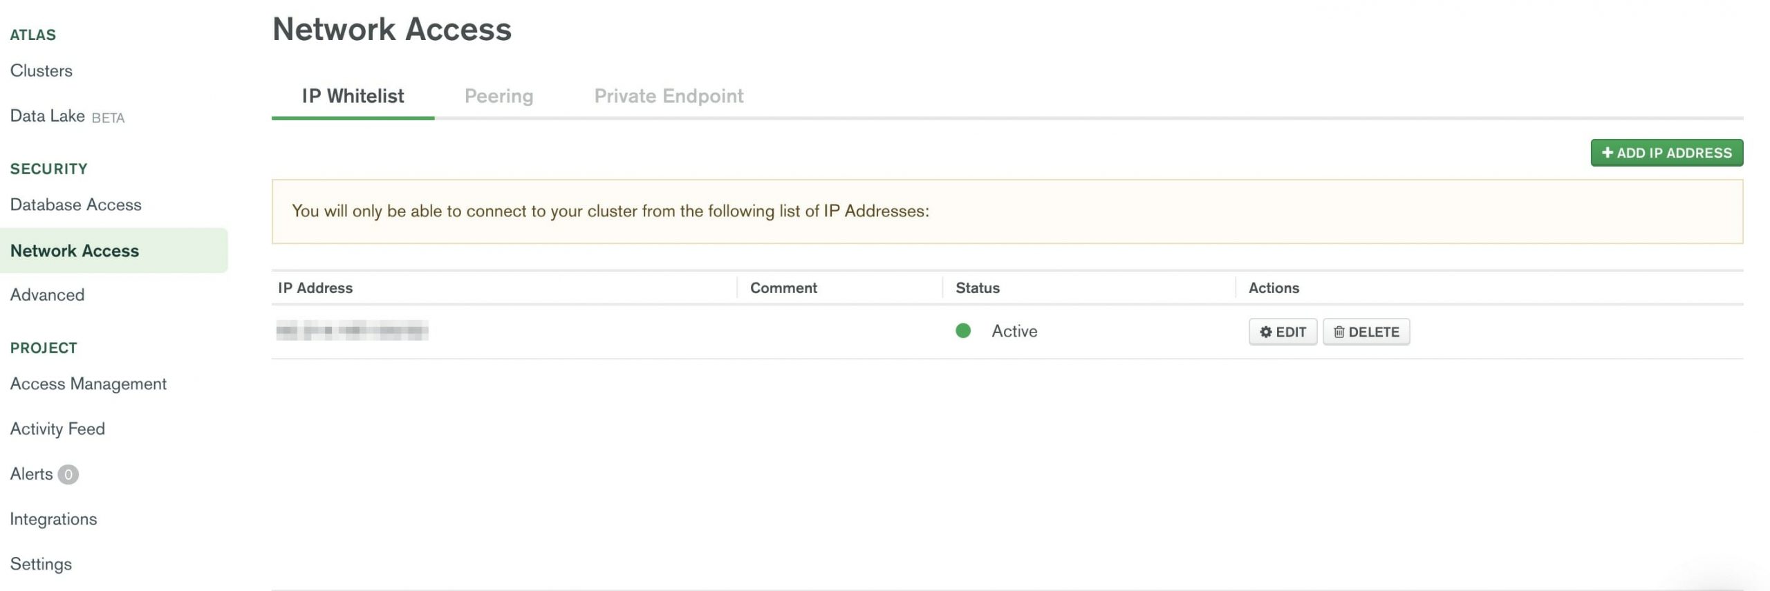Viewport: 1770px width, 591px height.
Task: Click the trash icon on the Delete button
Action: pos(1339,332)
